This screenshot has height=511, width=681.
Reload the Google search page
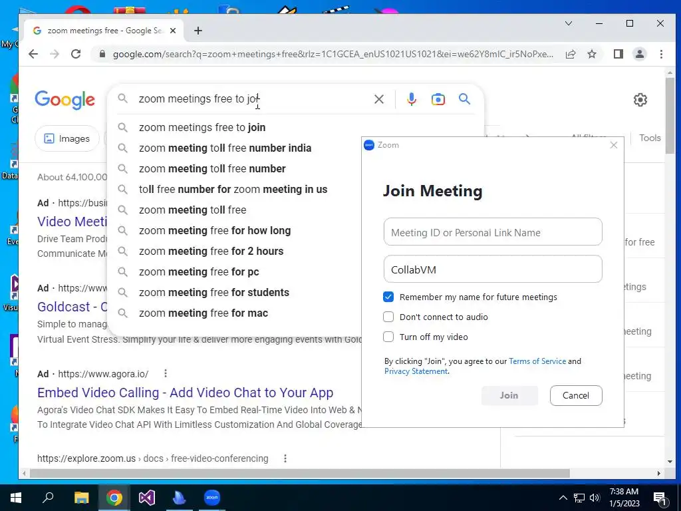pos(76,54)
